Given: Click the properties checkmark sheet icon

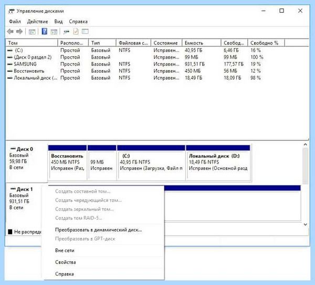Looking at the screenshot, I should (76, 31).
